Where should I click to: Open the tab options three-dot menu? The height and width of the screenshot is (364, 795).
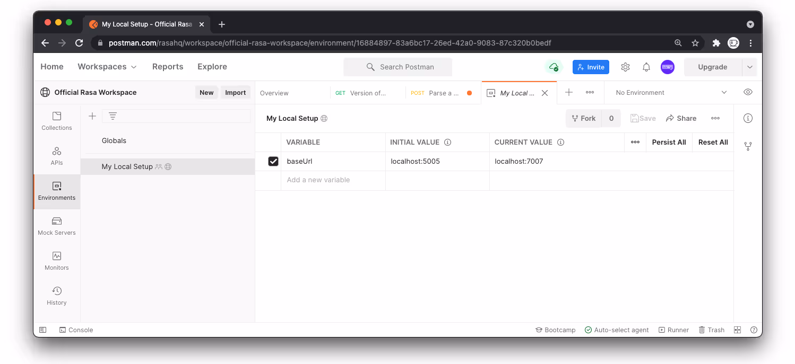(590, 92)
